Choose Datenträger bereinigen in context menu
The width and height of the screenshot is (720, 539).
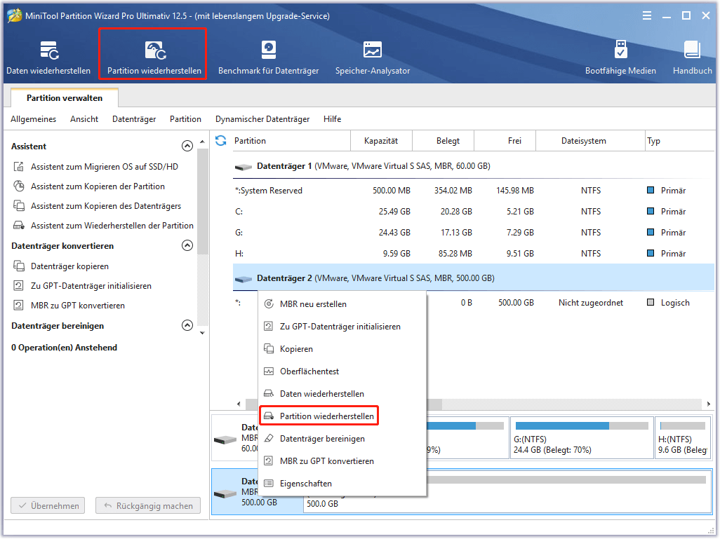coord(342,439)
